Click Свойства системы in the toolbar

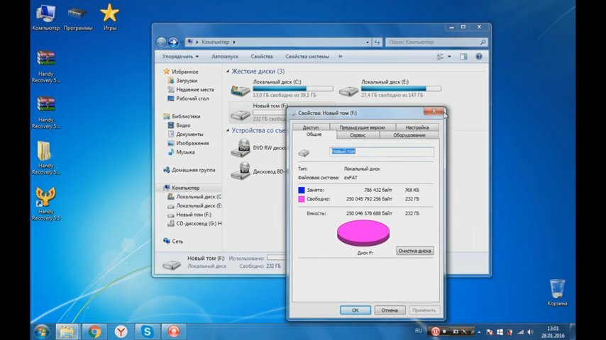tap(307, 57)
